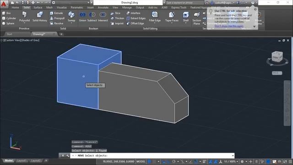
Task: Open workspace switching gear in status bar
Action: click(242, 161)
